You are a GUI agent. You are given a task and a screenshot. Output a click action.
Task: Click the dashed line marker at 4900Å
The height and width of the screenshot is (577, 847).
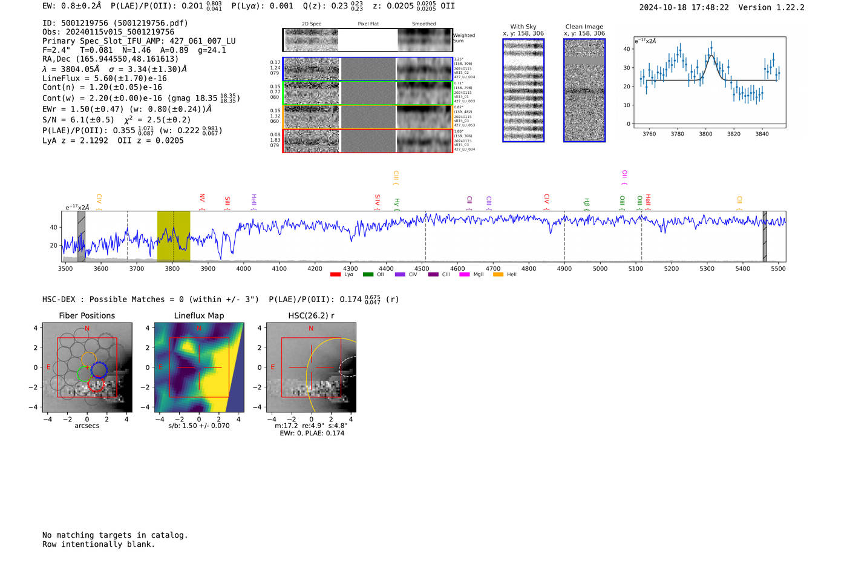click(x=564, y=236)
